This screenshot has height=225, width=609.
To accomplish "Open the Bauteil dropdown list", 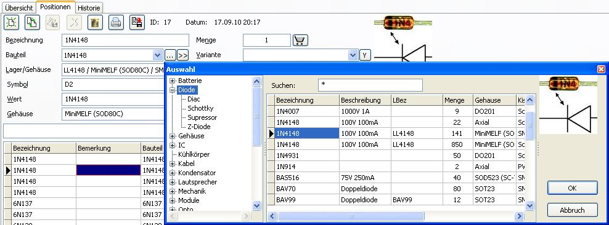I will point(158,55).
